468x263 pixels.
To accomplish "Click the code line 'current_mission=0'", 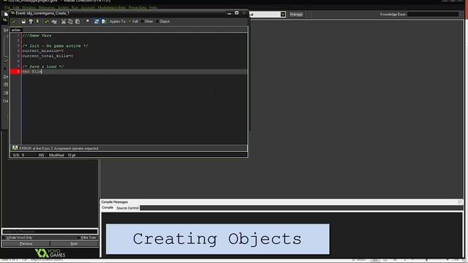I will (42, 51).
